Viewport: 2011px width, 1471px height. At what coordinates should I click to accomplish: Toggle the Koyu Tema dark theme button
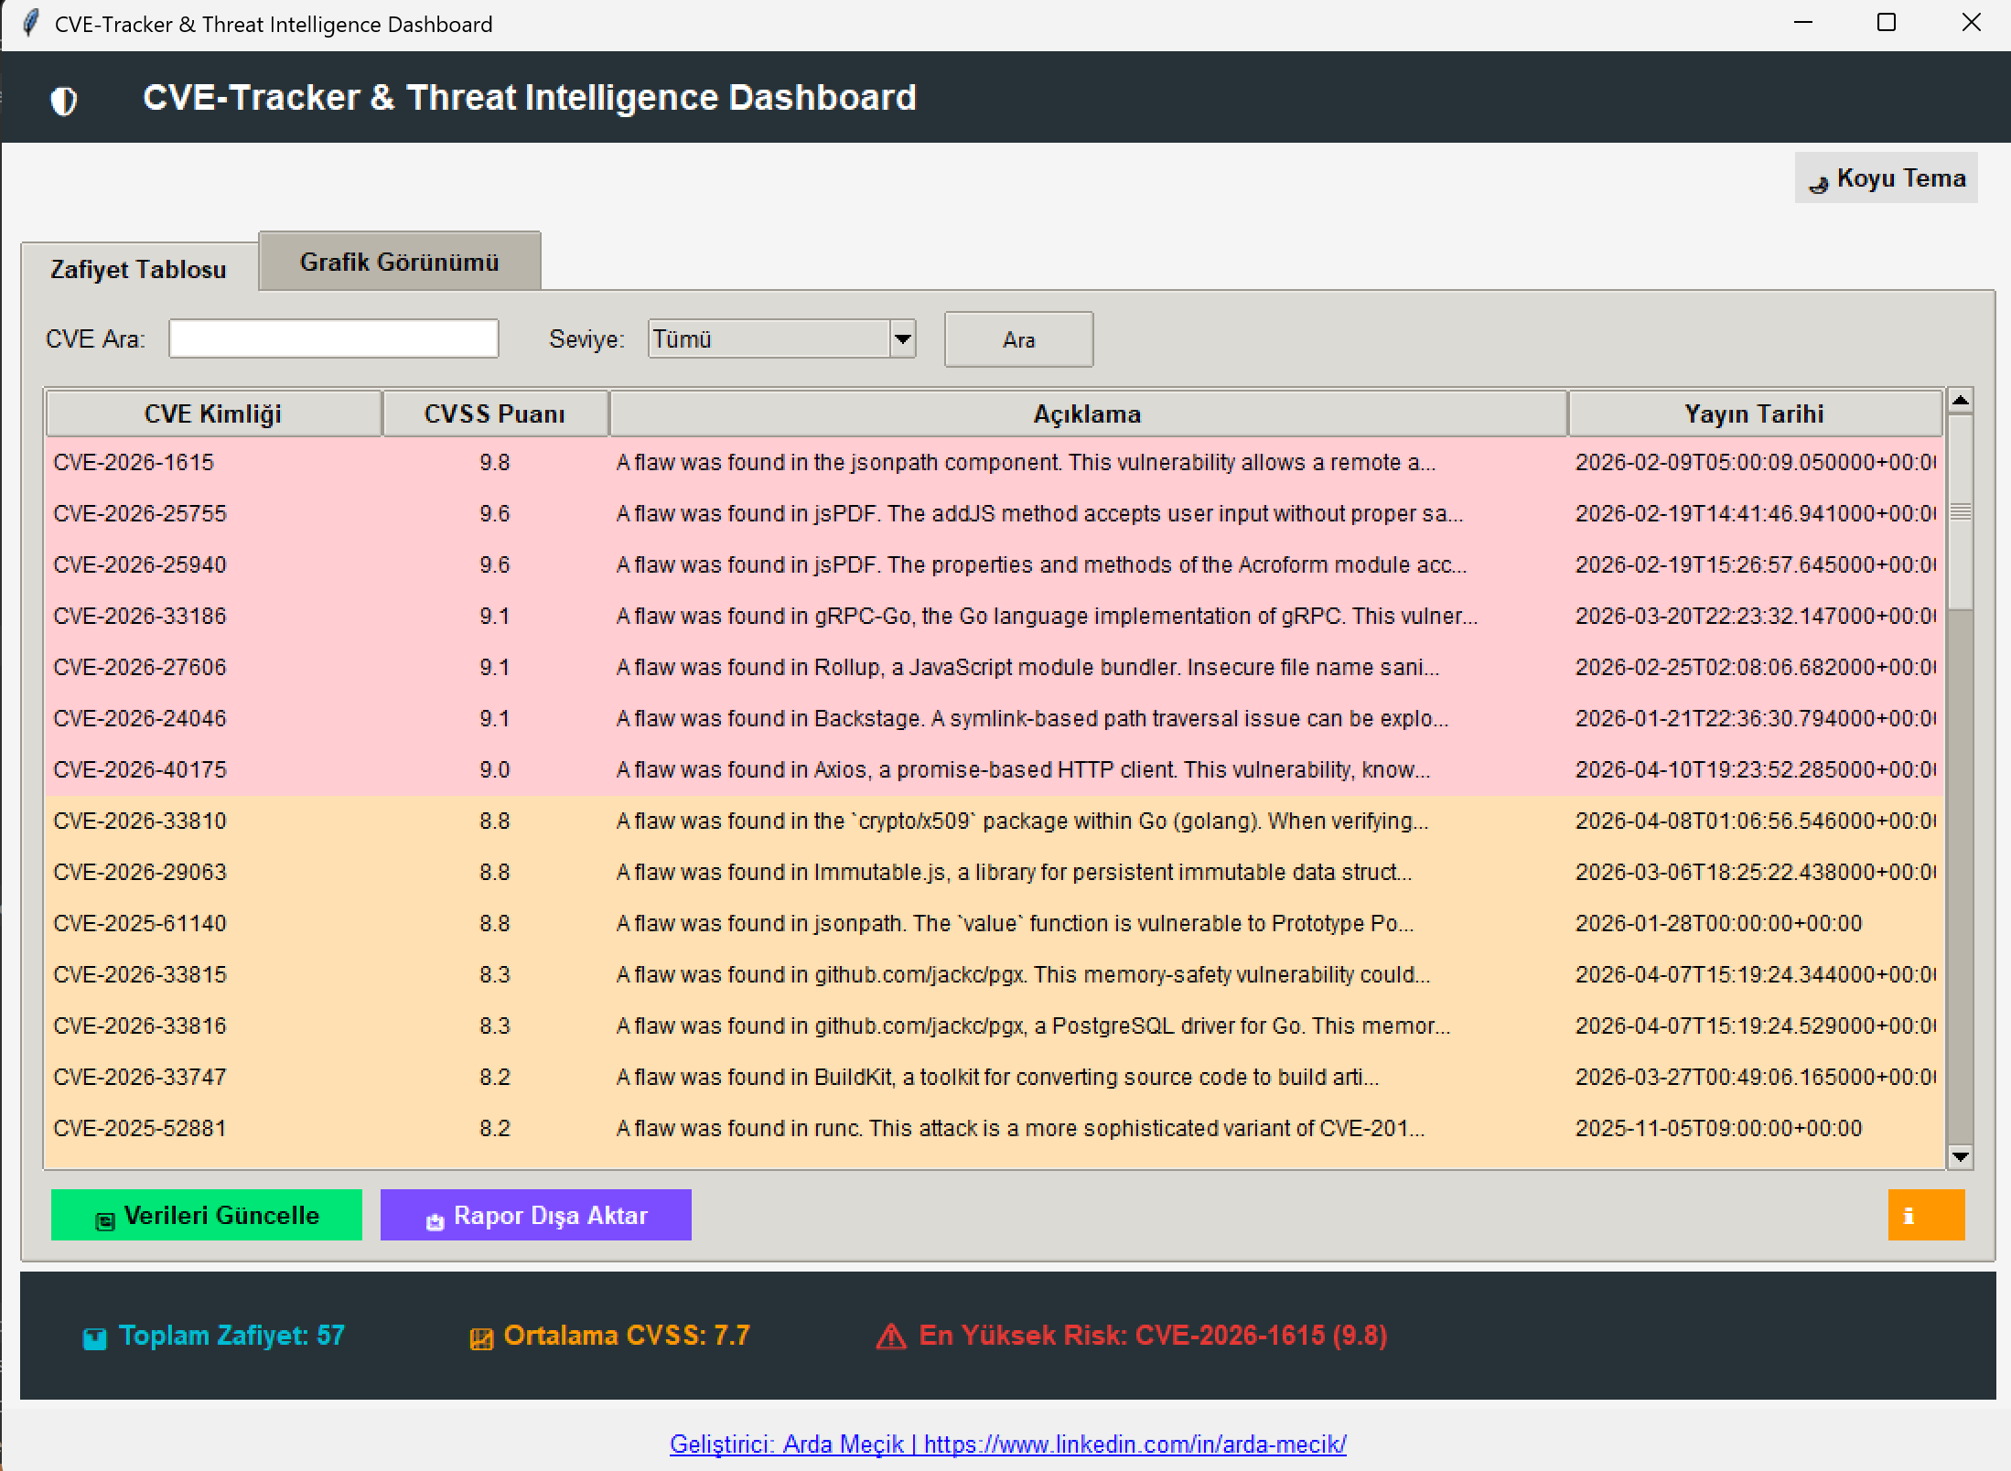pos(1887,177)
